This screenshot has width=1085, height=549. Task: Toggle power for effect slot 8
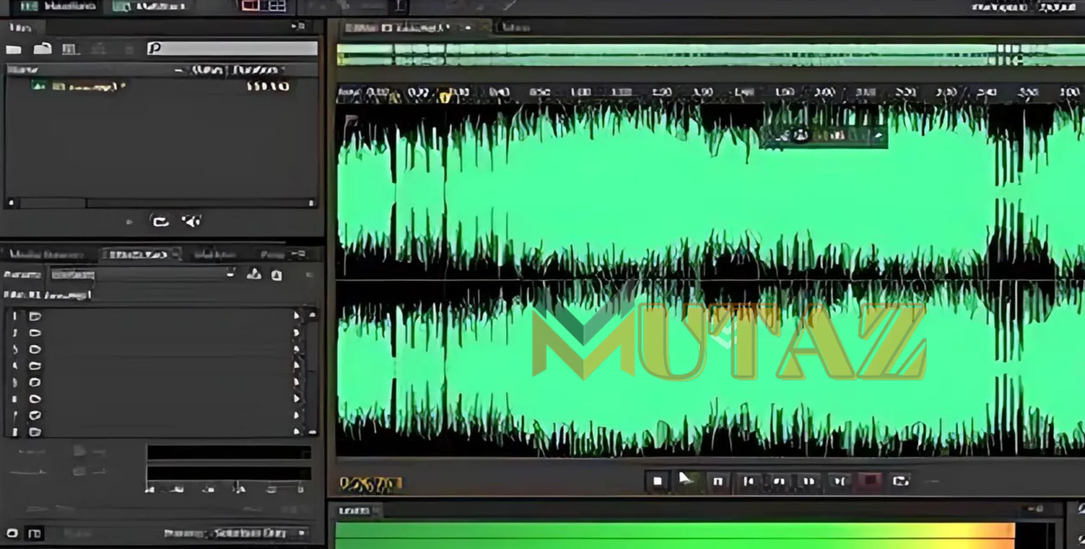click(35, 432)
